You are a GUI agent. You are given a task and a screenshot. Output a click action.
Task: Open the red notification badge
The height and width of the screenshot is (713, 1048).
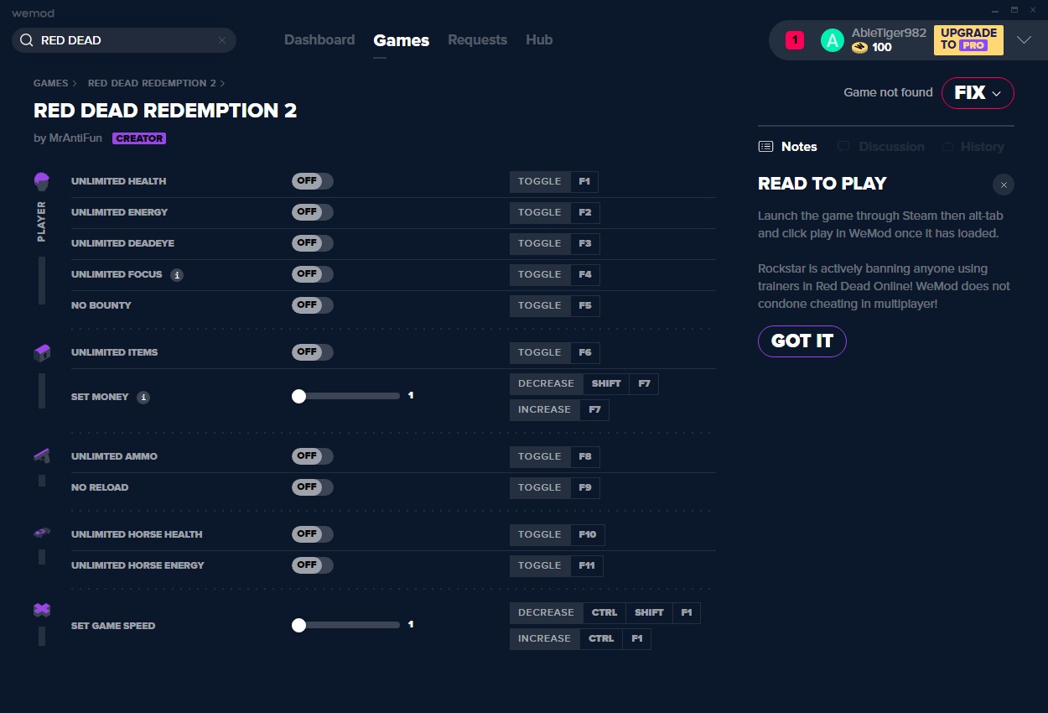coord(795,40)
